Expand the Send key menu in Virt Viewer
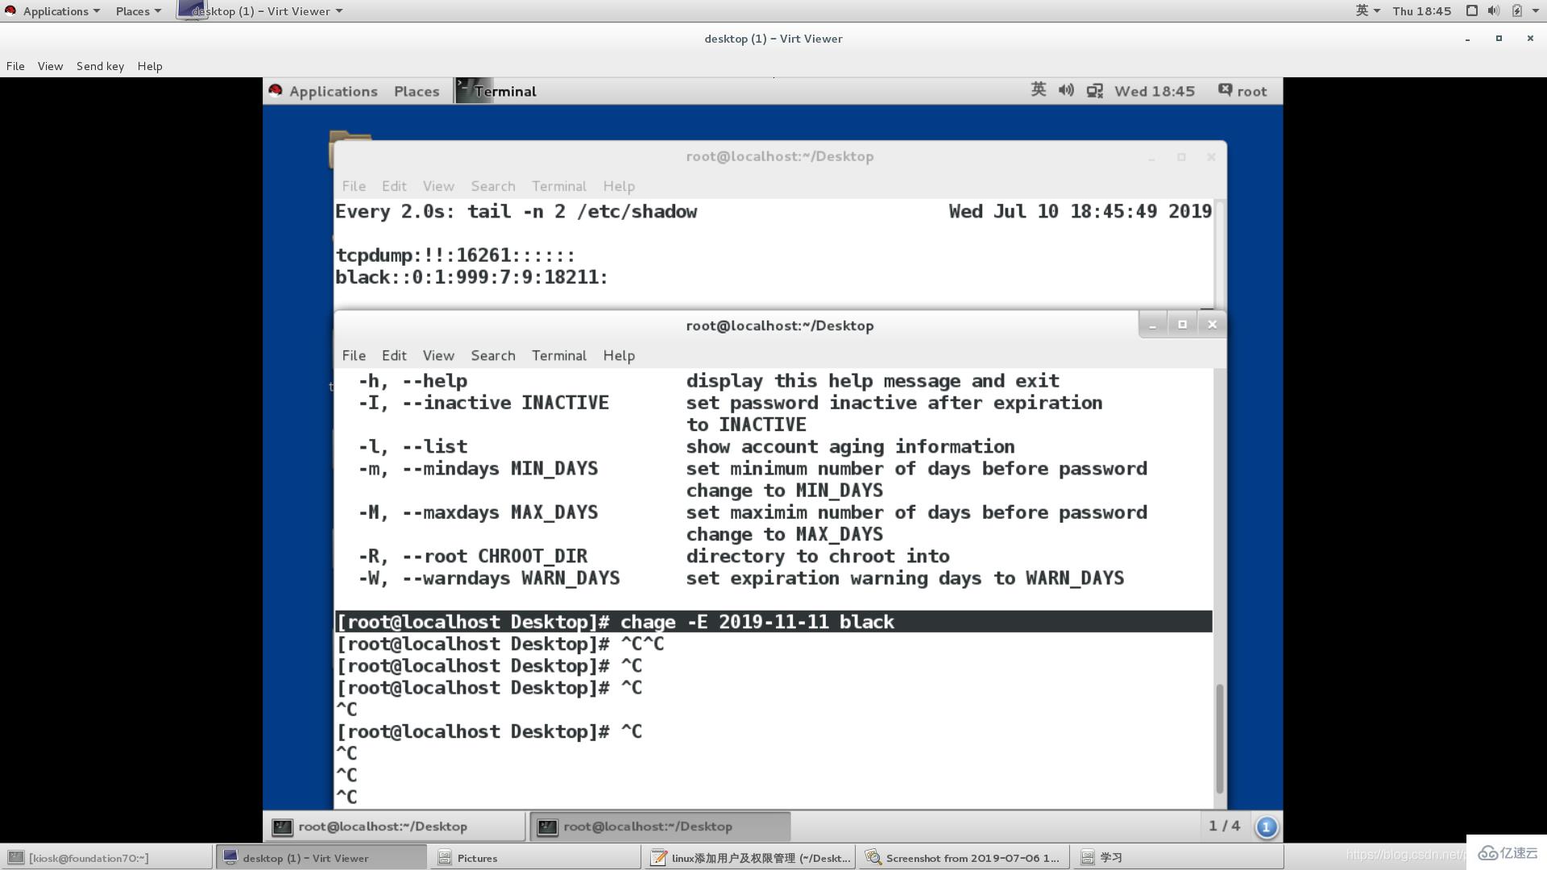The image size is (1547, 870). pos(99,64)
